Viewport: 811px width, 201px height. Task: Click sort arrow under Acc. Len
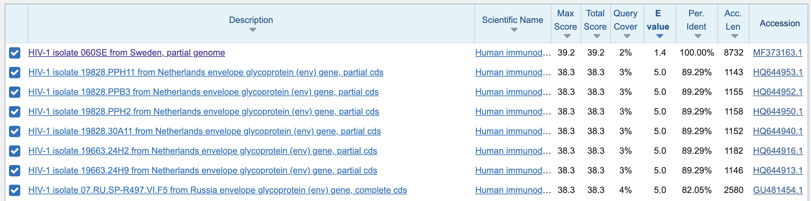(735, 36)
